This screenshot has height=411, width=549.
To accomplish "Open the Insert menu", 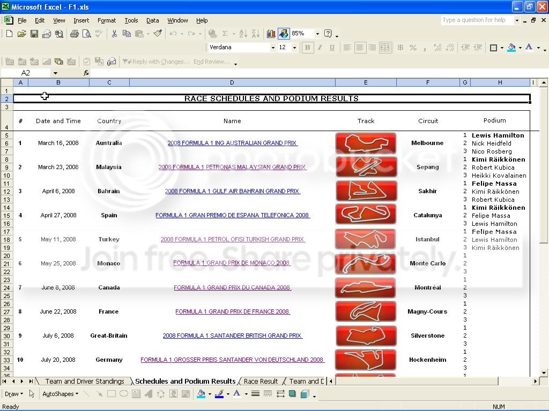I will click(x=81, y=20).
